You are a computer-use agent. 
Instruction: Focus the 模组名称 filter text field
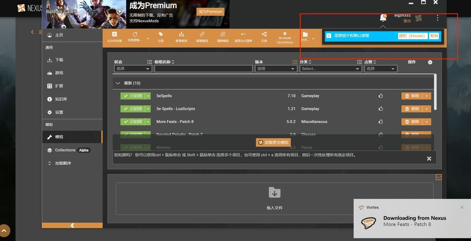click(x=203, y=69)
